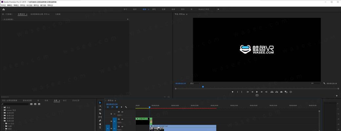Select the Selection tool arrow
341x131 pixels.
(x=100, y=103)
